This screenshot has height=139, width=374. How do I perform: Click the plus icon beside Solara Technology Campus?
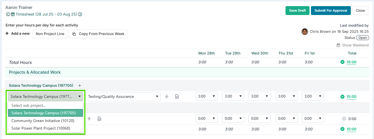click(79, 86)
